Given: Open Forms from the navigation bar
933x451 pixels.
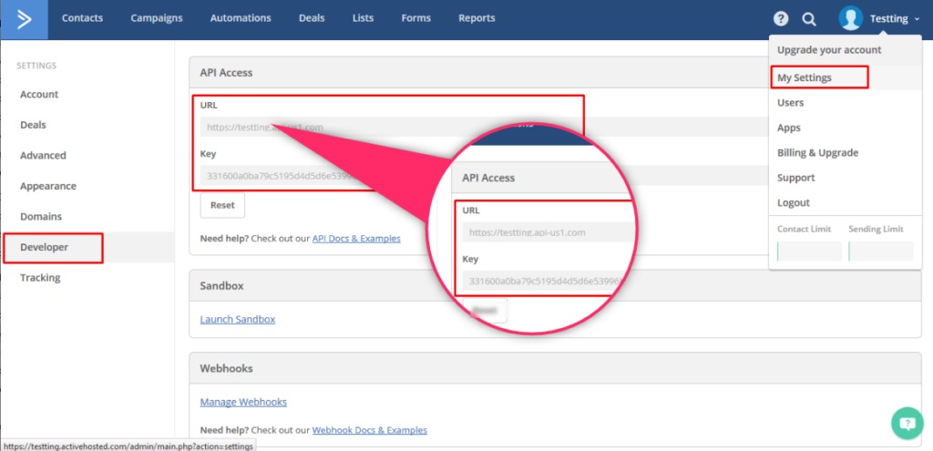Looking at the screenshot, I should click(415, 18).
